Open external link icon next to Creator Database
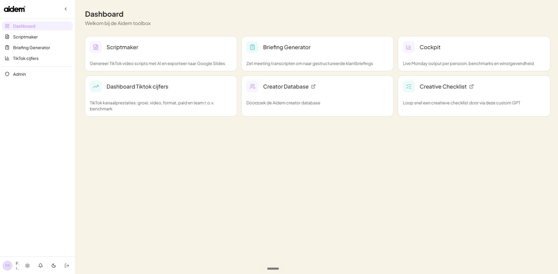The height and width of the screenshot is (274, 558). 313,86
